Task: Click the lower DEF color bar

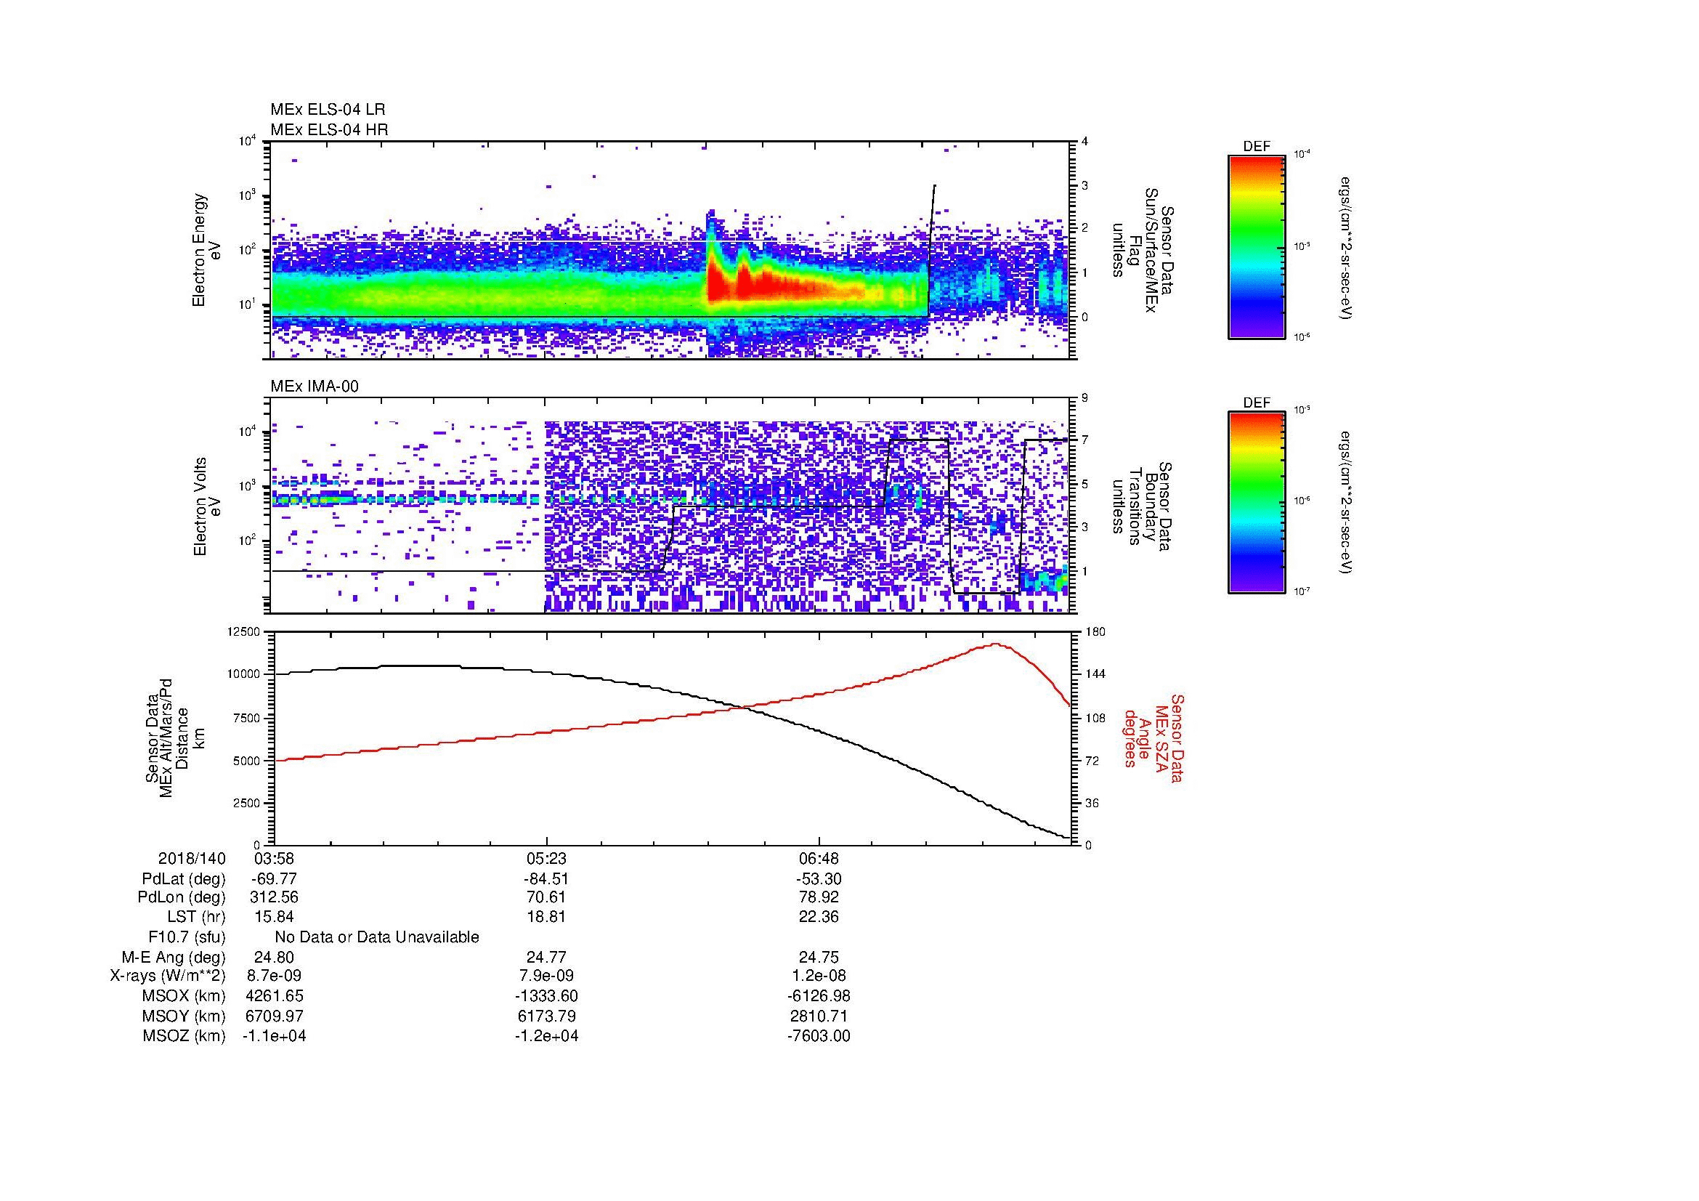Action: pos(1257,503)
